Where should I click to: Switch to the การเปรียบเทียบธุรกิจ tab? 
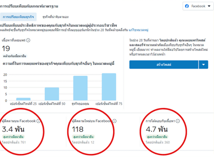pyautogui.click(x=18, y=17)
